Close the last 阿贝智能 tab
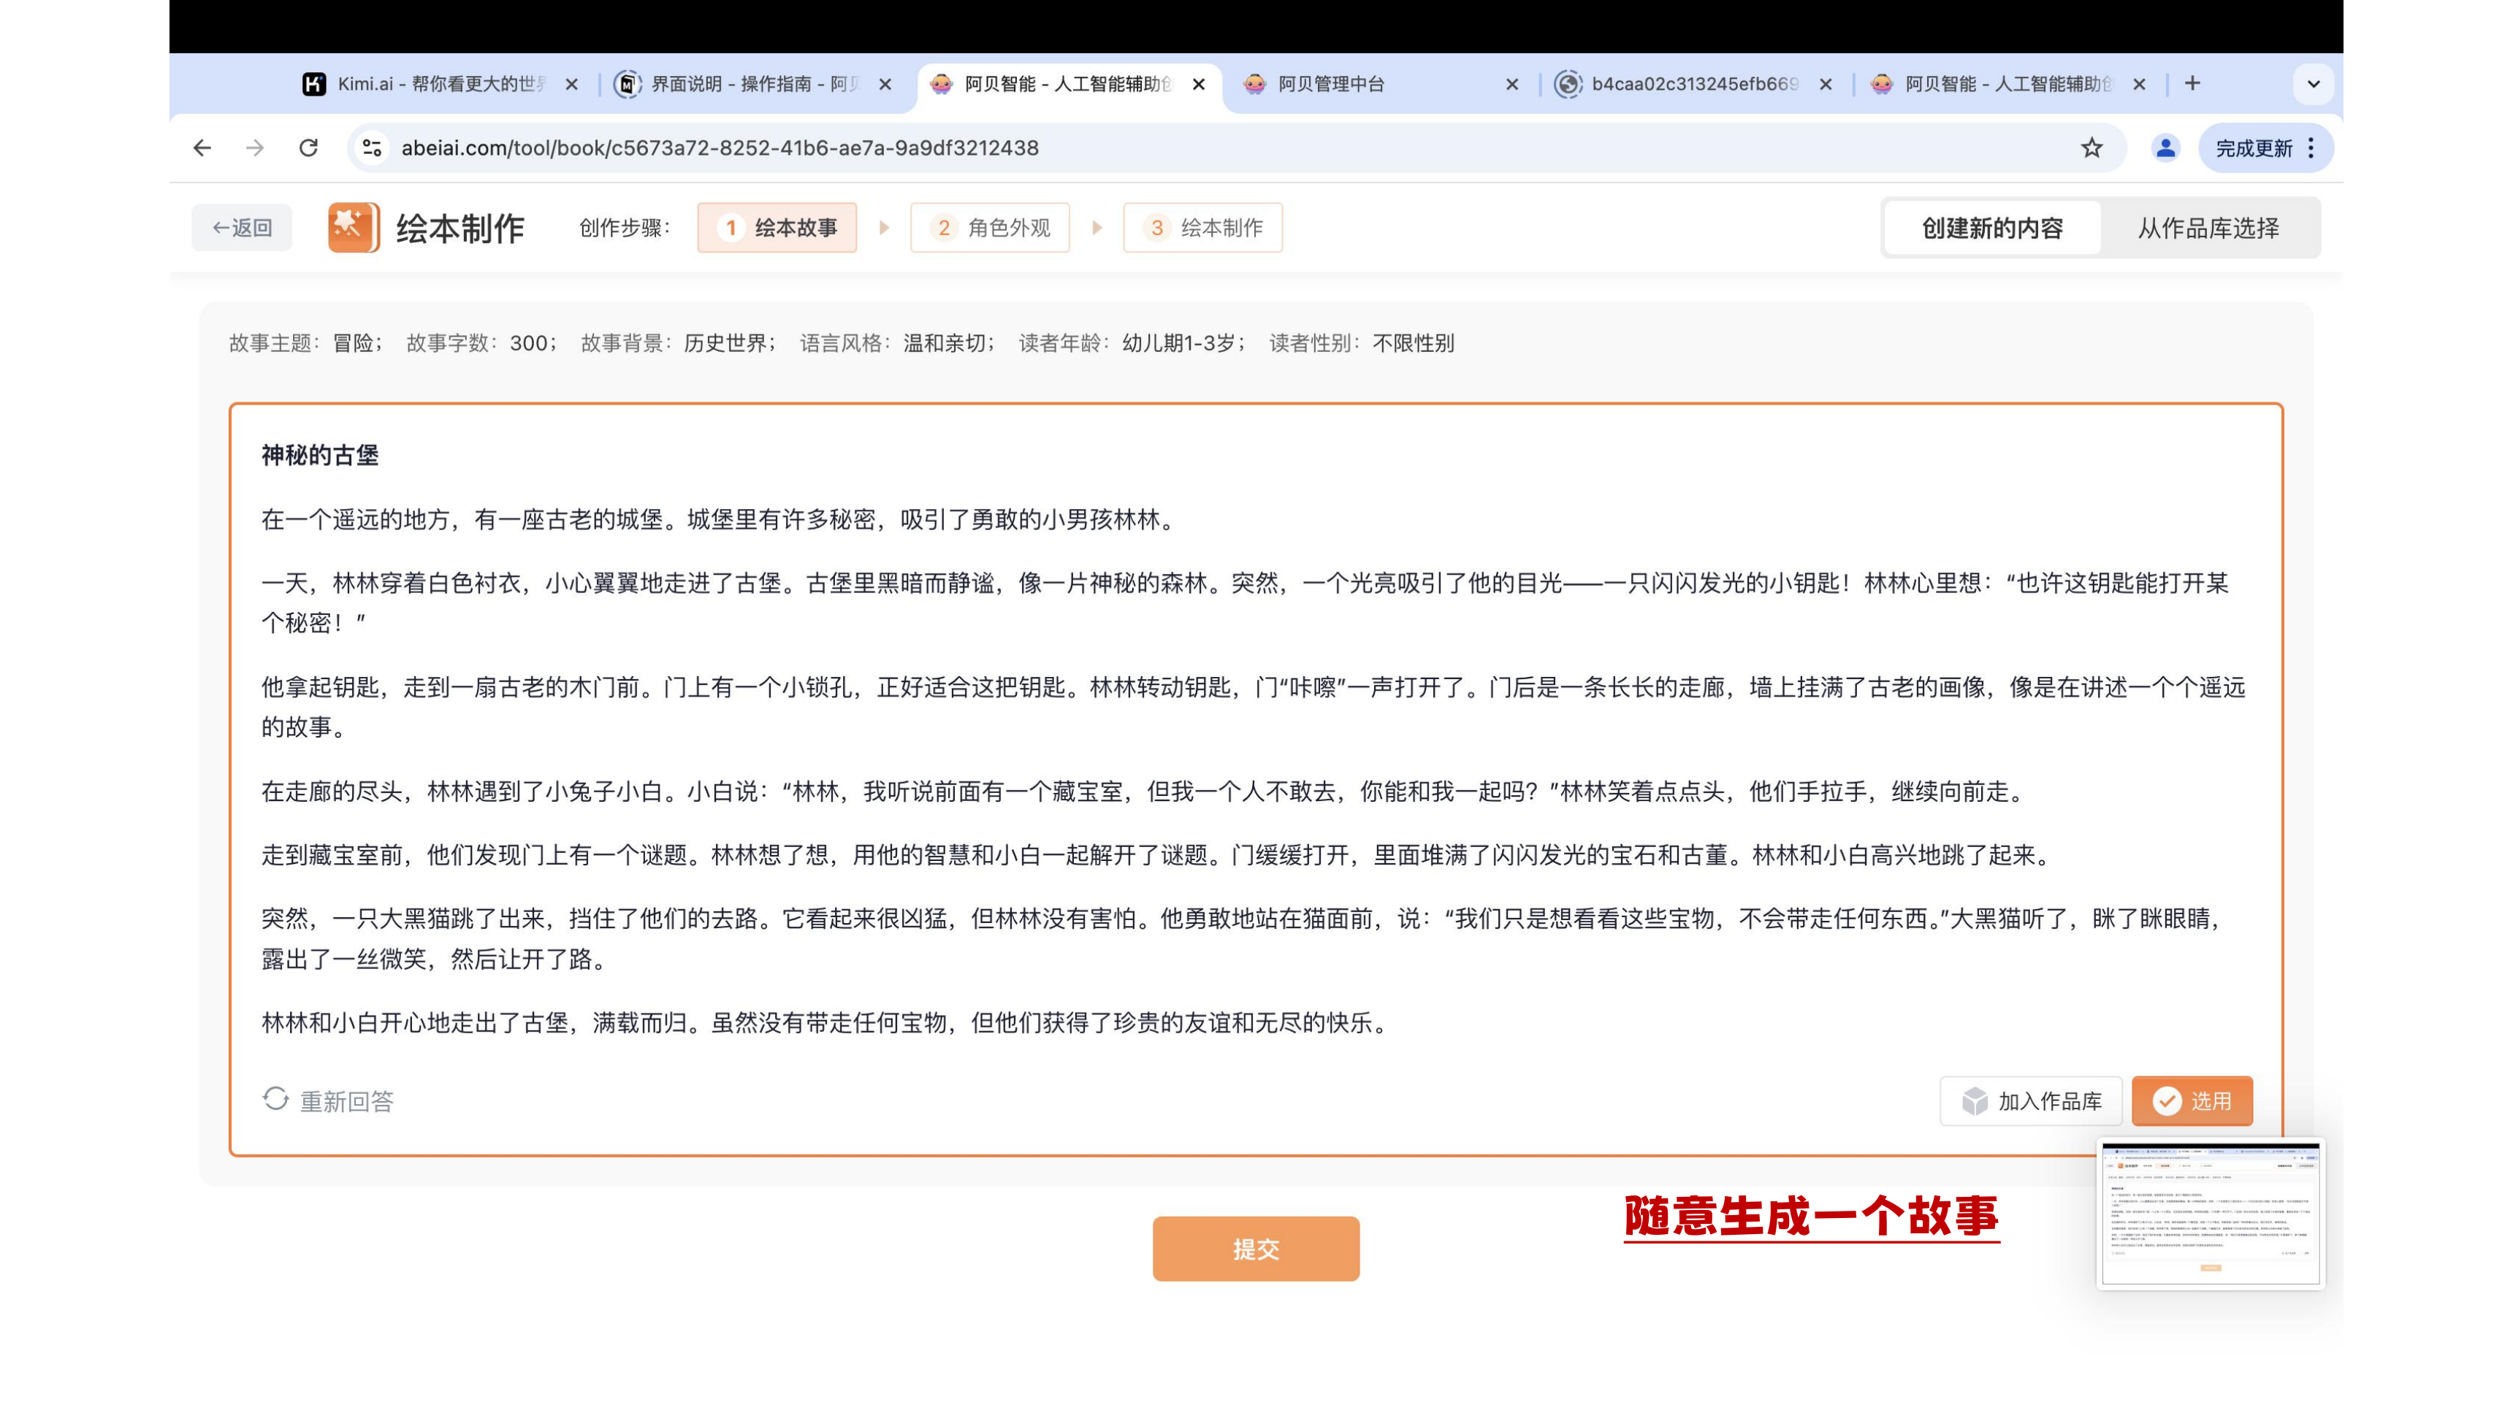2513x1413 pixels. point(2140,85)
